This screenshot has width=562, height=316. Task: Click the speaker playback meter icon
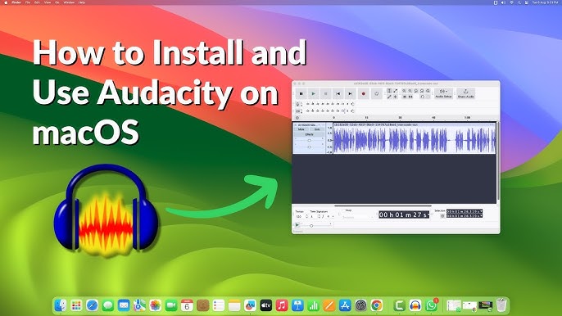pyautogui.click(x=297, y=111)
